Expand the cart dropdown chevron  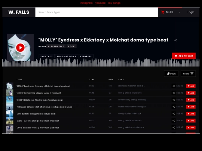(x=179, y=12)
